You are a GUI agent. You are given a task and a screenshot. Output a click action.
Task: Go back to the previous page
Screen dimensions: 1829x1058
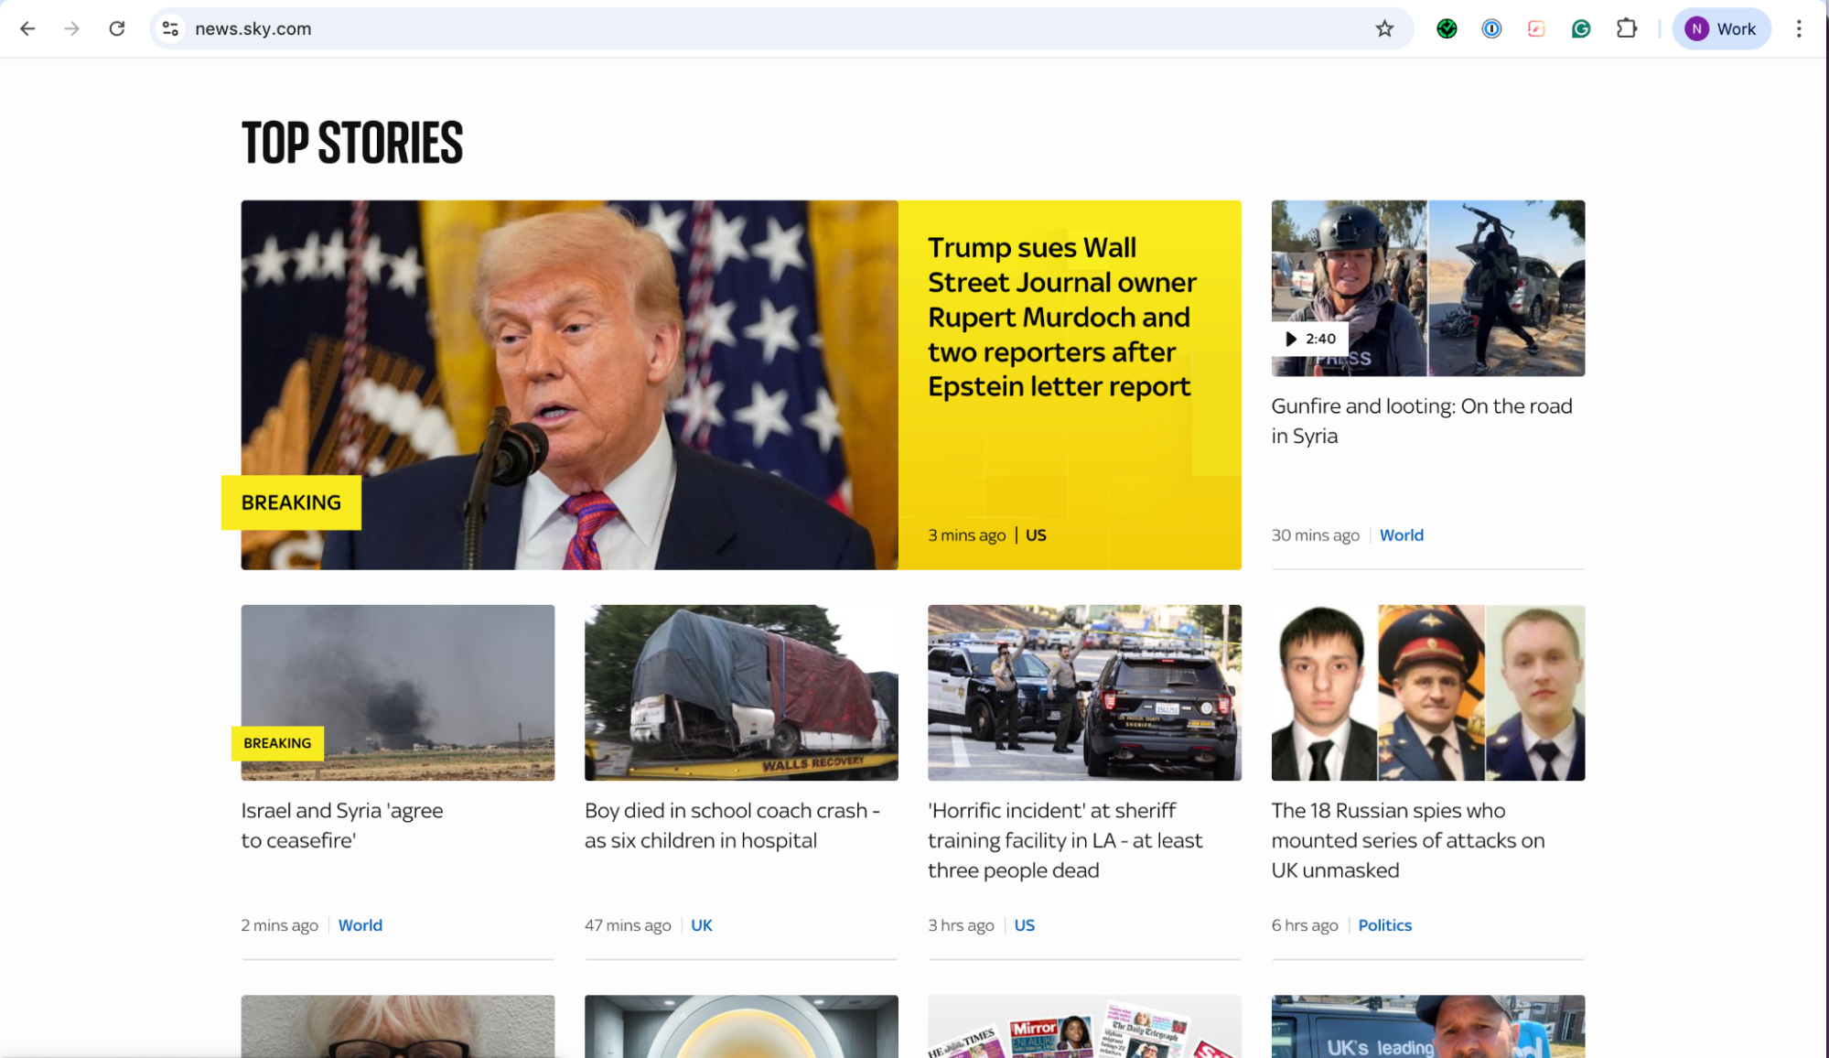27,28
